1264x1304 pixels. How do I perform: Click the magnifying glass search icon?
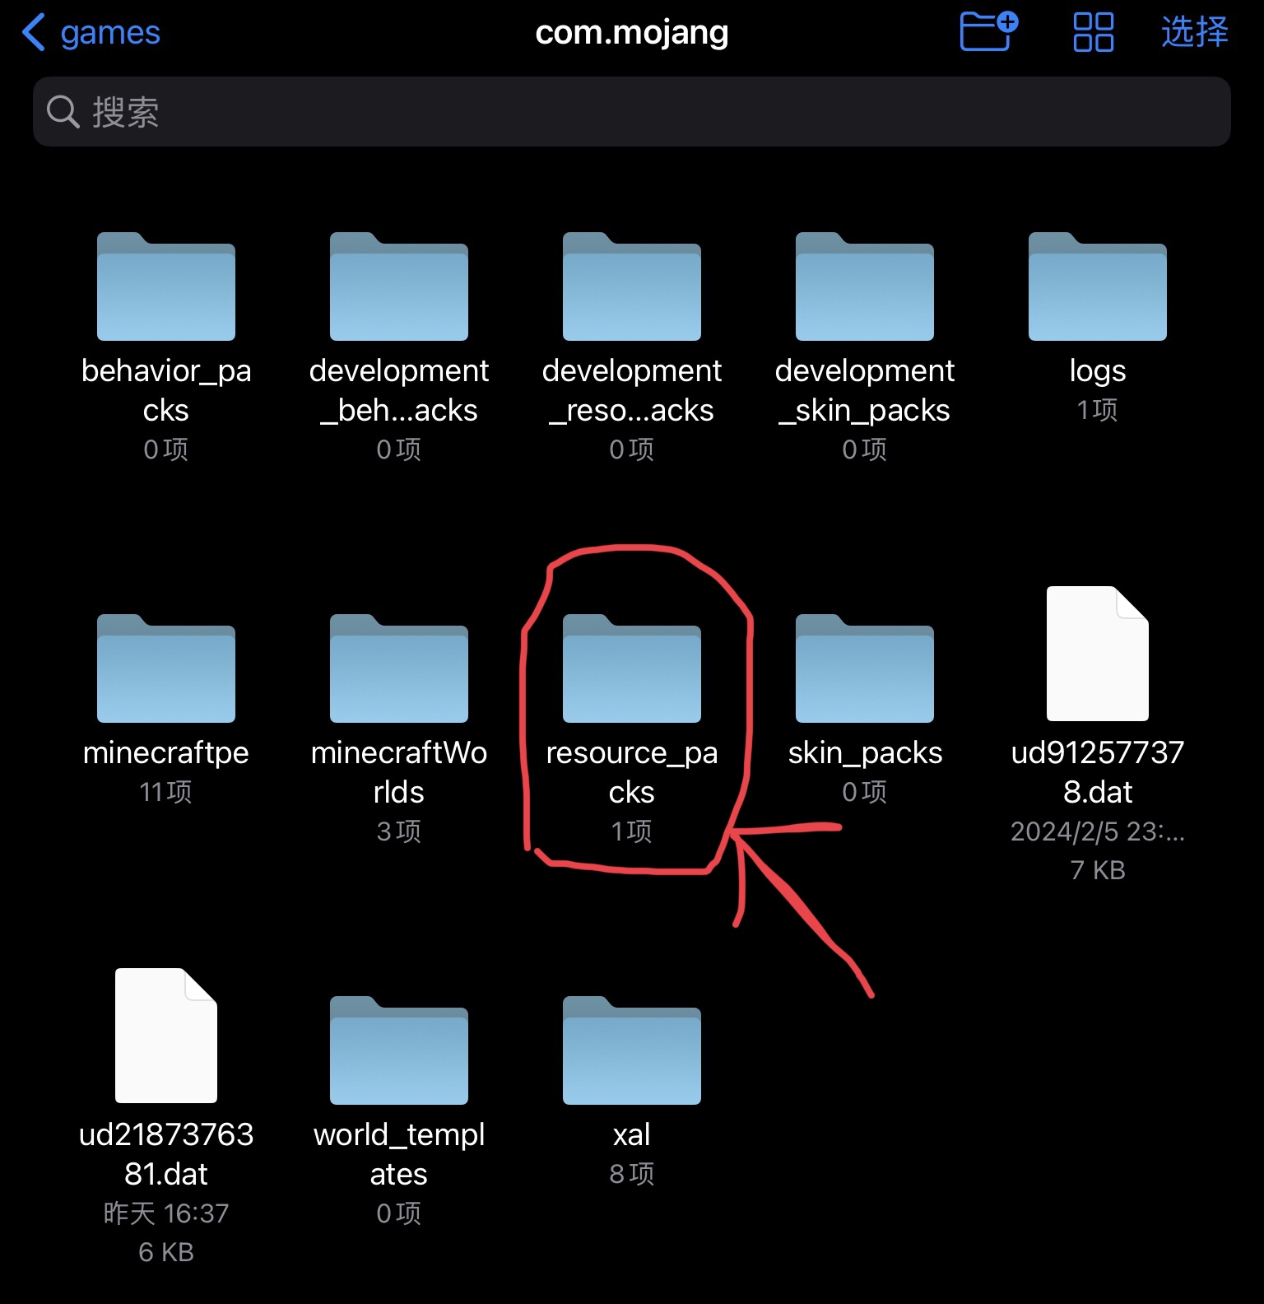point(63,112)
